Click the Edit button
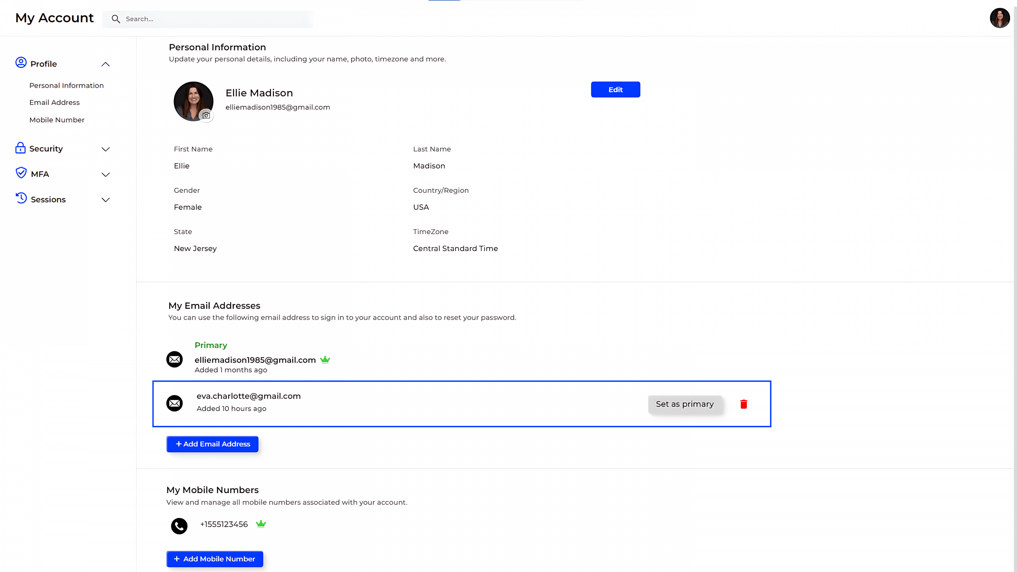This screenshot has width=1017, height=572. coord(615,90)
